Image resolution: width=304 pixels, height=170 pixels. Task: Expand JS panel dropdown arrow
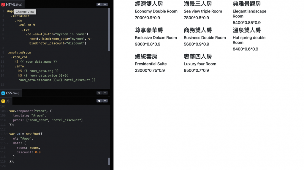tap(105, 101)
